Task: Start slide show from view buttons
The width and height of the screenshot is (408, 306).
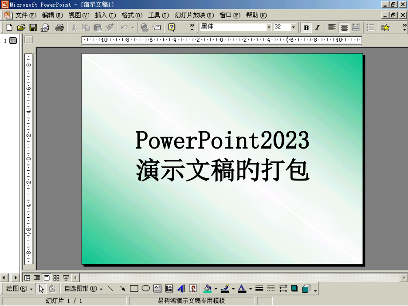Action: tap(66, 278)
